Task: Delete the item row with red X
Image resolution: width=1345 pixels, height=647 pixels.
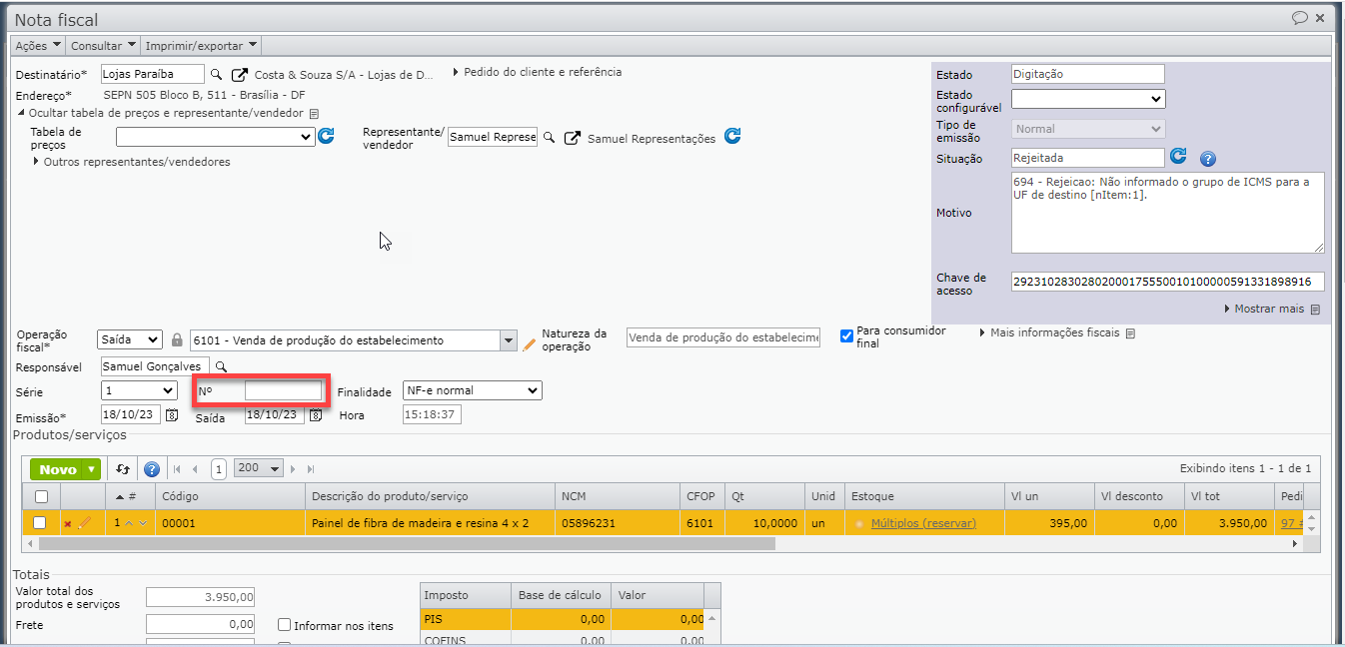Action: [68, 523]
